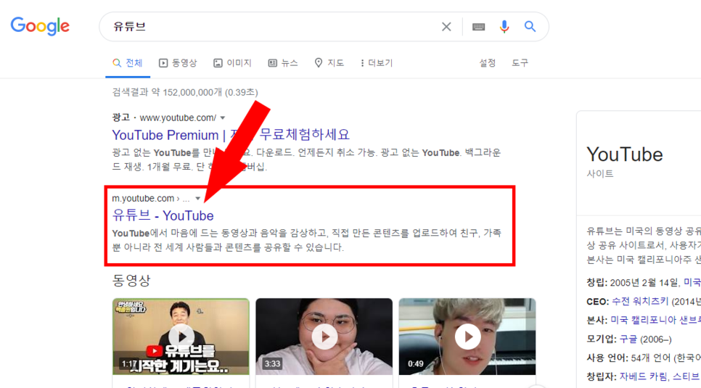Open the 지도 tab
Image resolution: width=701 pixels, height=388 pixels.
pyautogui.click(x=329, y=63)
